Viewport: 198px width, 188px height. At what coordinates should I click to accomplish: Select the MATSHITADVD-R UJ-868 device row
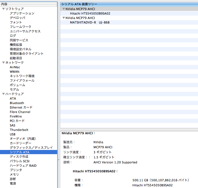click(129, 22)
